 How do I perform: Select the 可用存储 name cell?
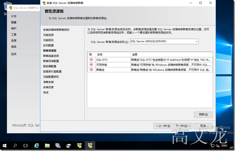click(113, 65)
